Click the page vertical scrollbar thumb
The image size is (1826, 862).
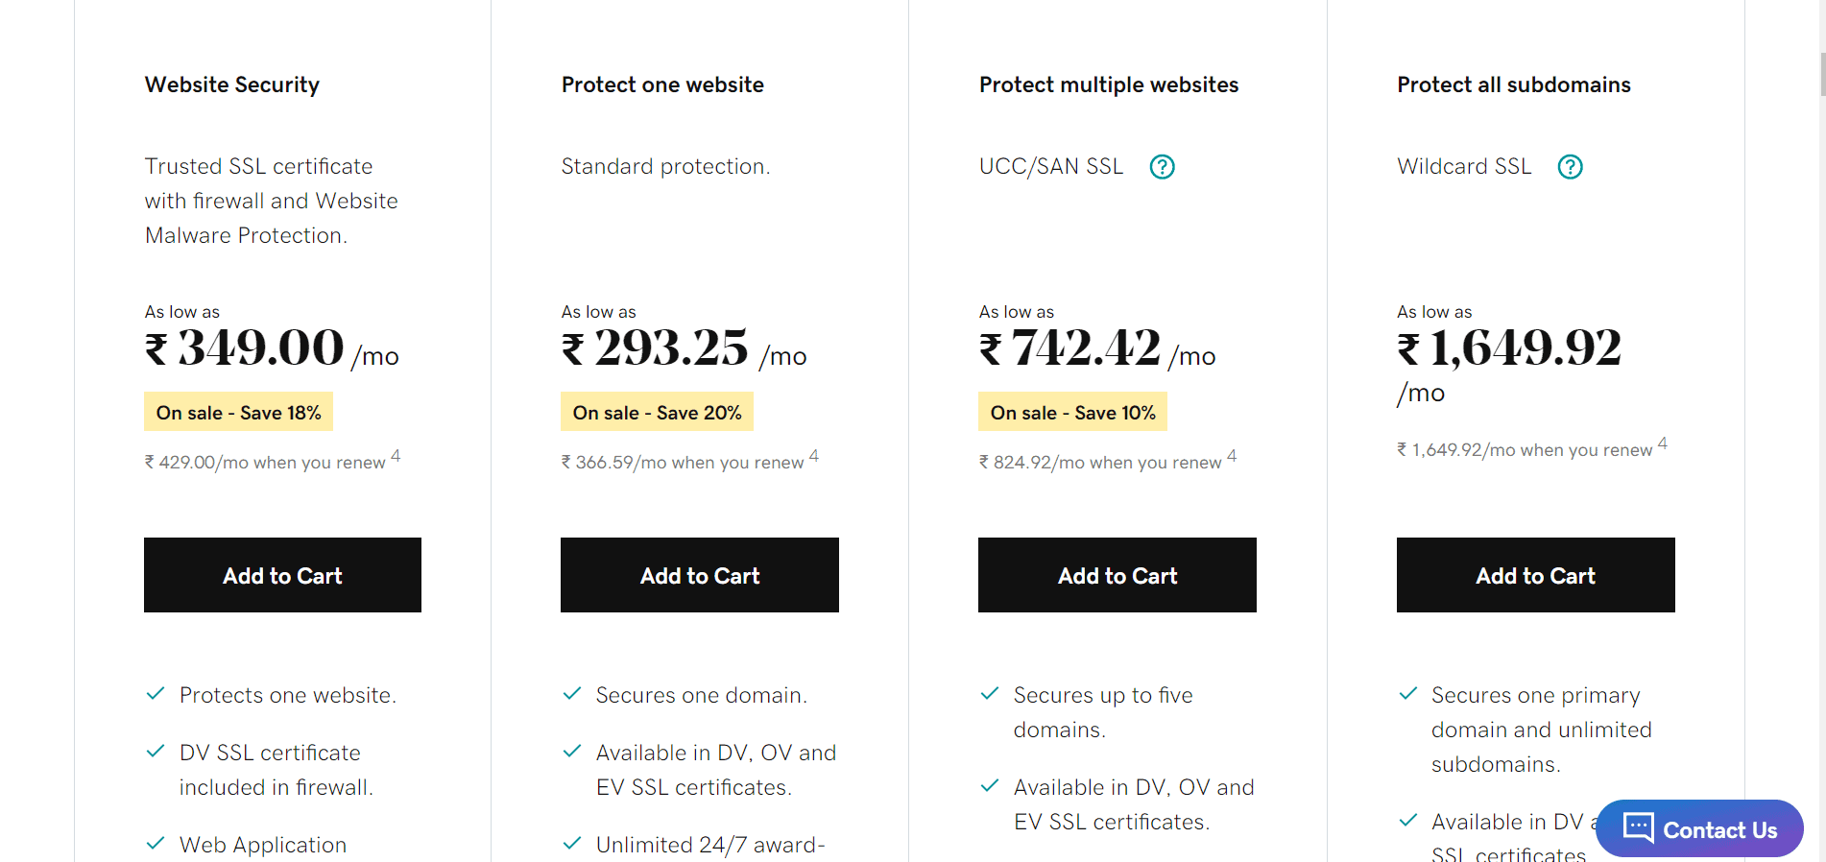1822,75
